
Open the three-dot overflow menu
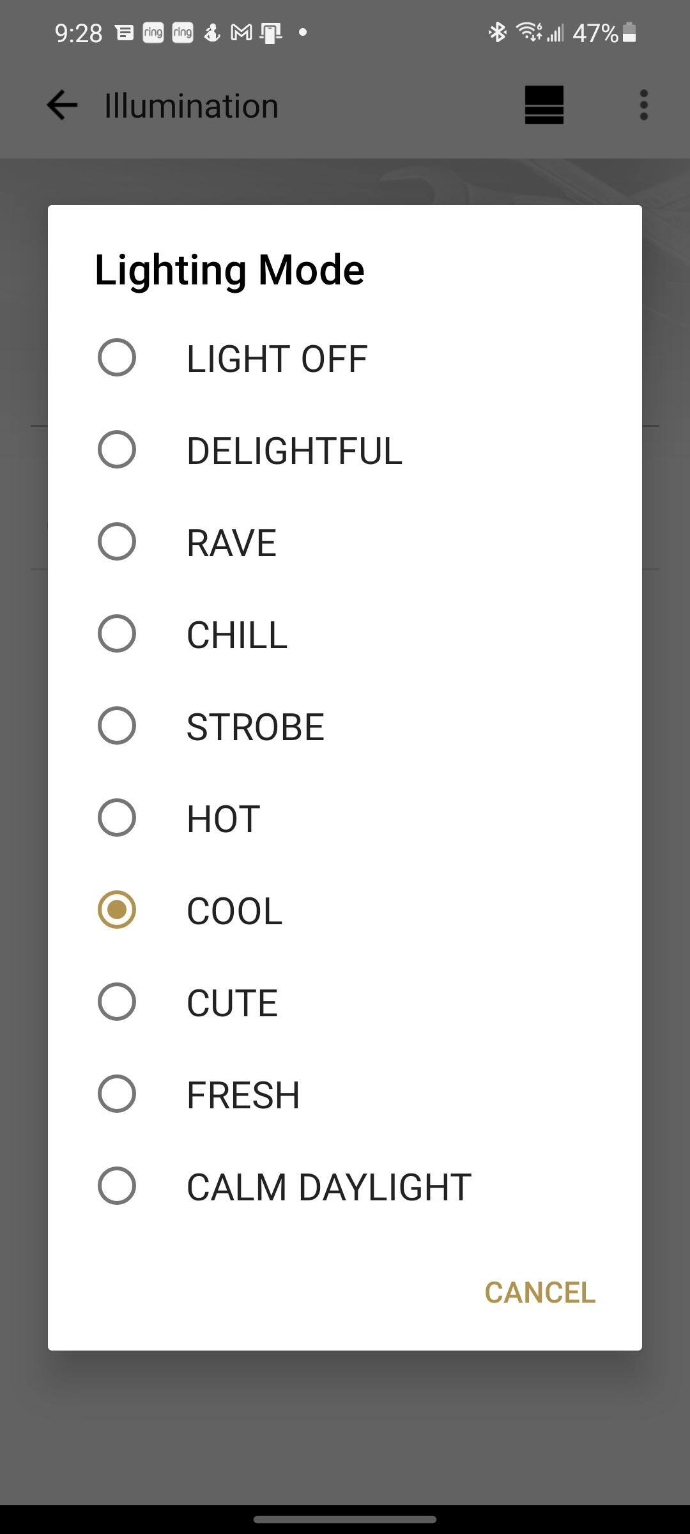(x=643, y=105)
